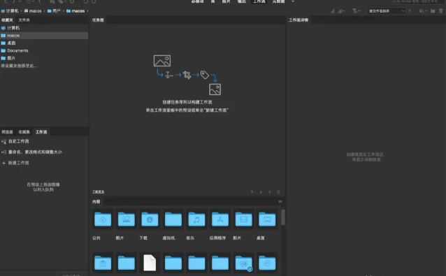Open 公共 folder in content panel
The height and width of the screenshot is (276, 446).
click(x=103, y=219)
